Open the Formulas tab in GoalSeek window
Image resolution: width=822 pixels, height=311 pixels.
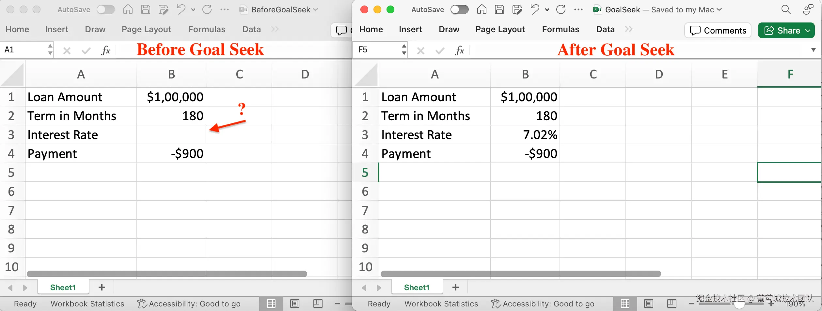561,29
